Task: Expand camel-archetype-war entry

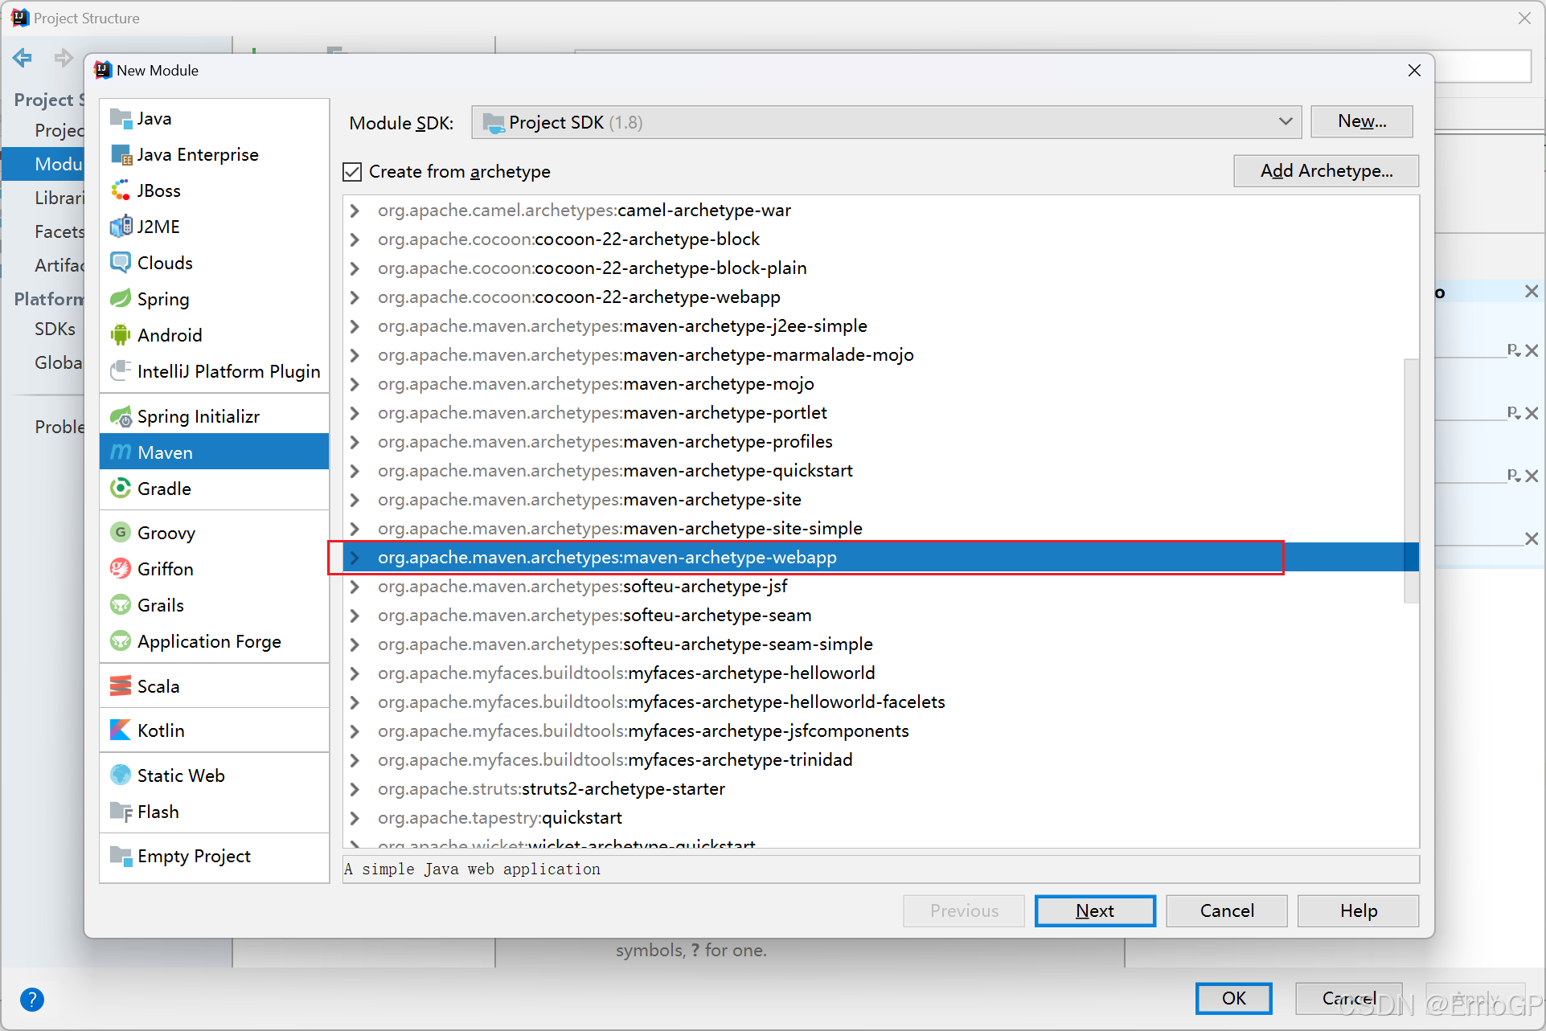Action: point(355,211)
